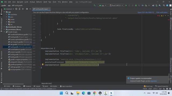Open the Build menu
Image resolution: width=172 pixels, height=96 pixels.
(x=45, y=2)
